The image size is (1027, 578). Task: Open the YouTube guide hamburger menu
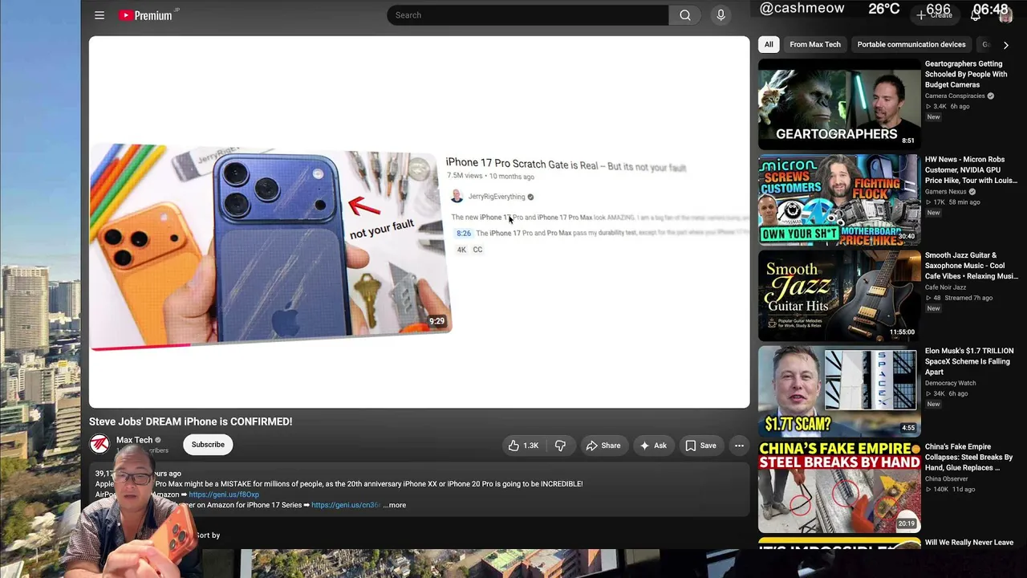pyautogui.click(x=99, y=15)
